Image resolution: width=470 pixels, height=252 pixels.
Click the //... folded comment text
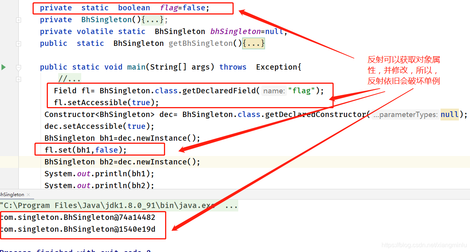(x=69, y=79)
